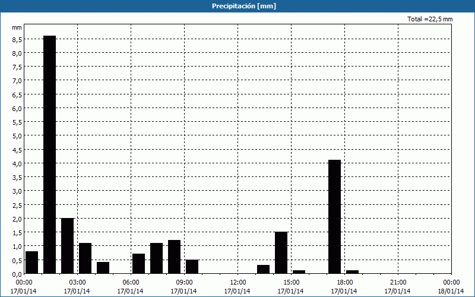
Task: Select the tiny bar right after 15:00
Action: [x=299, y=272]
